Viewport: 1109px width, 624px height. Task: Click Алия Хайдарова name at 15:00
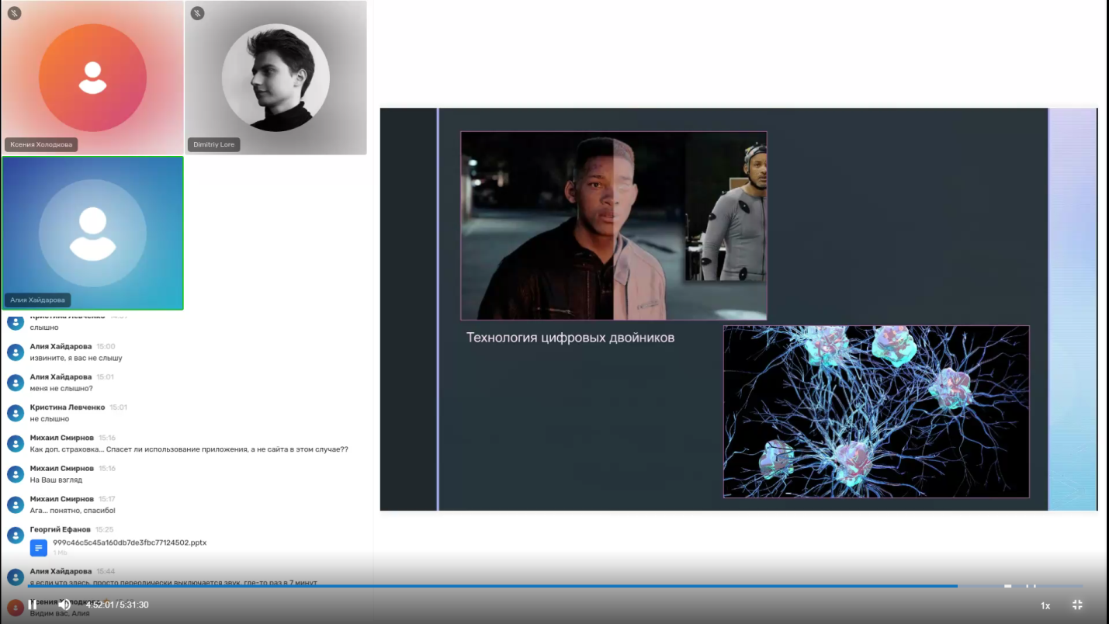pyautogui.click(x=61, y=346)
